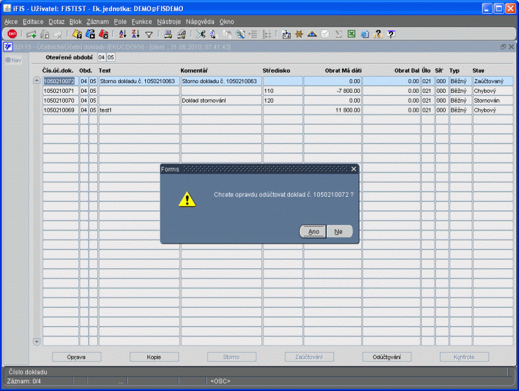Click the print icon
The width and height of the screenshot is (519, 391).
(x=168, y=34)
